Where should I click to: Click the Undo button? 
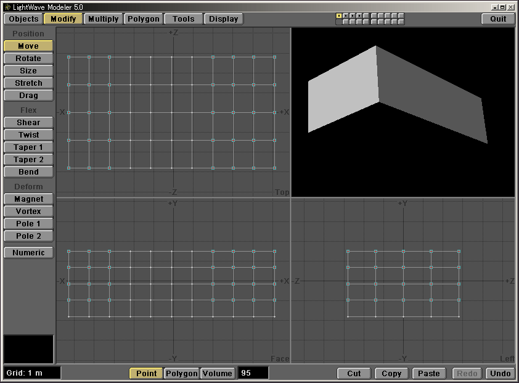click(x=500, y=374)
